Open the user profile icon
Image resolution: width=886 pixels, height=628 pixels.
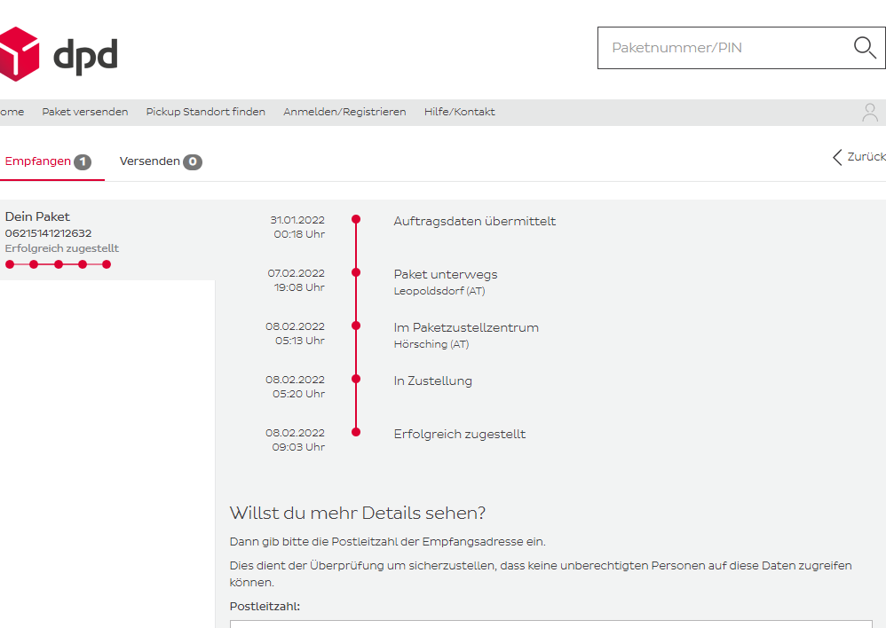pyautogui.click(x=869, y=113)
